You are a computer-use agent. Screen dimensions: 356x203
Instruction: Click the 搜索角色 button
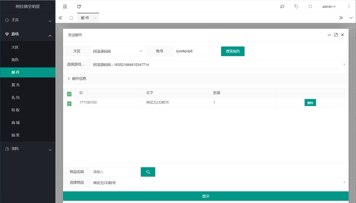[233, 51]
